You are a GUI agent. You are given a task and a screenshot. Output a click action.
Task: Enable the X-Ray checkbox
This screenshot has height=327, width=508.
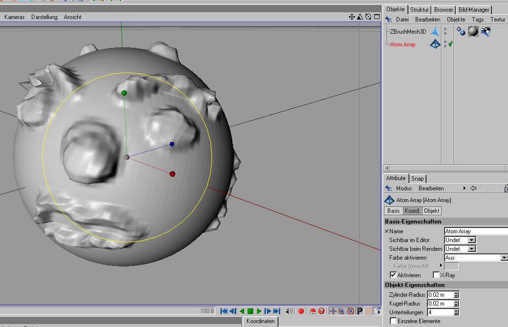pos(436,275)
